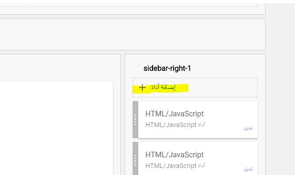This screenshot has height=175, width=295.
Task: Click the wide empty section above the sidebar
Action: 133,34
